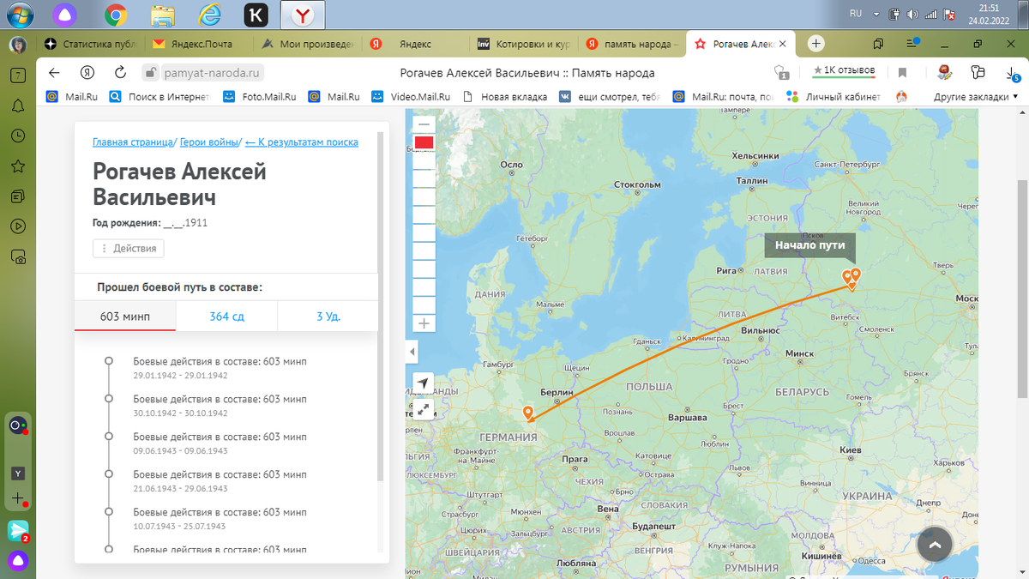This screenshot has height=579, width=1029.
Task: Open a new tab with the plus button
Action: 816,43
